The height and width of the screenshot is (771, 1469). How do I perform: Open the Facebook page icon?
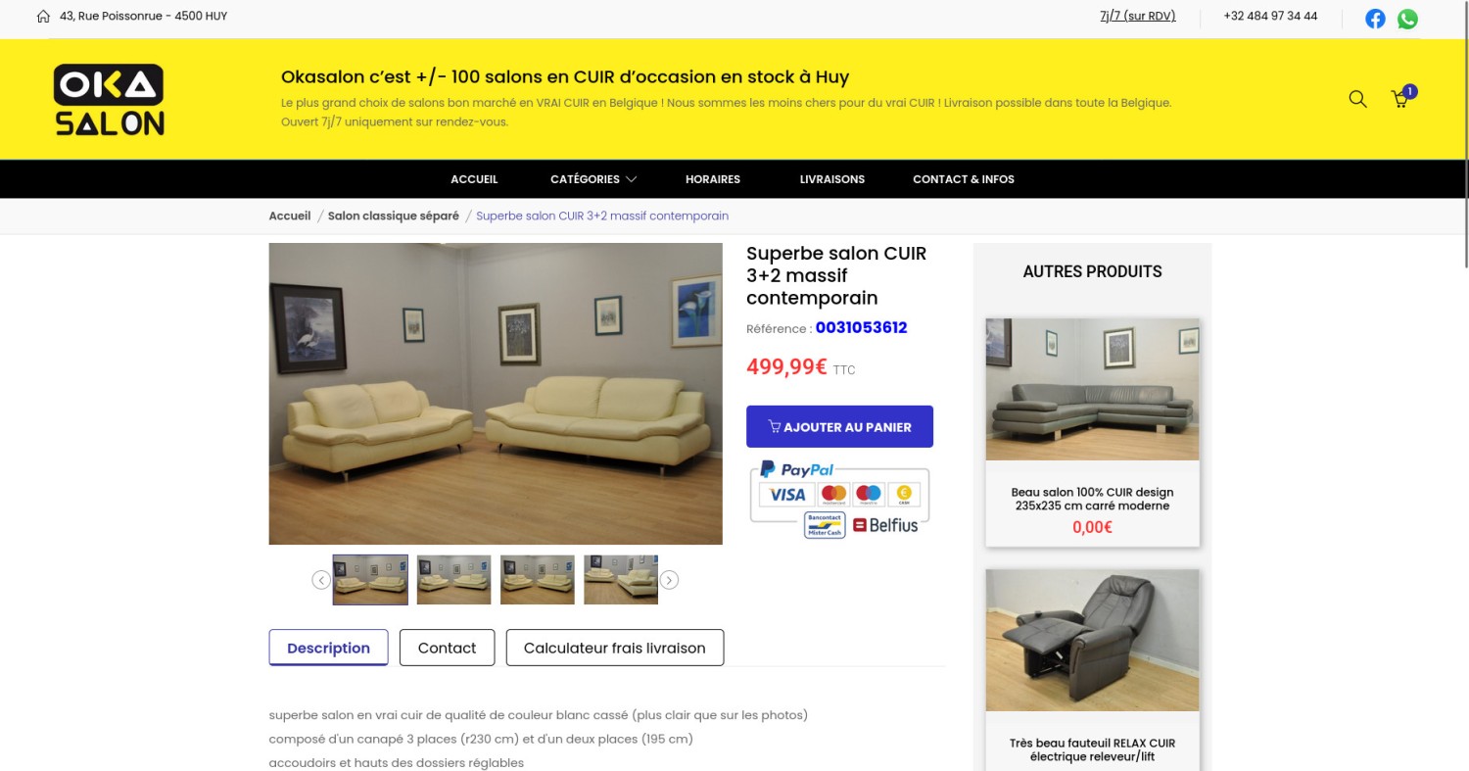[1376, 19]
